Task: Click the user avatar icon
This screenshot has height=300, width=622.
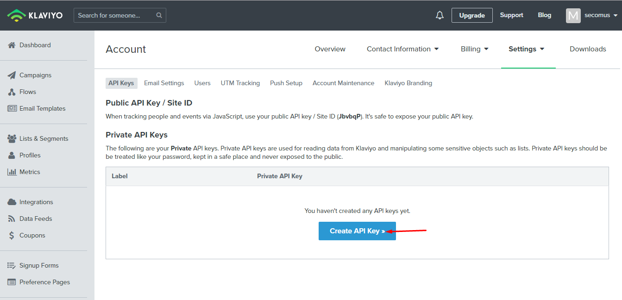Action: (573, 15)
